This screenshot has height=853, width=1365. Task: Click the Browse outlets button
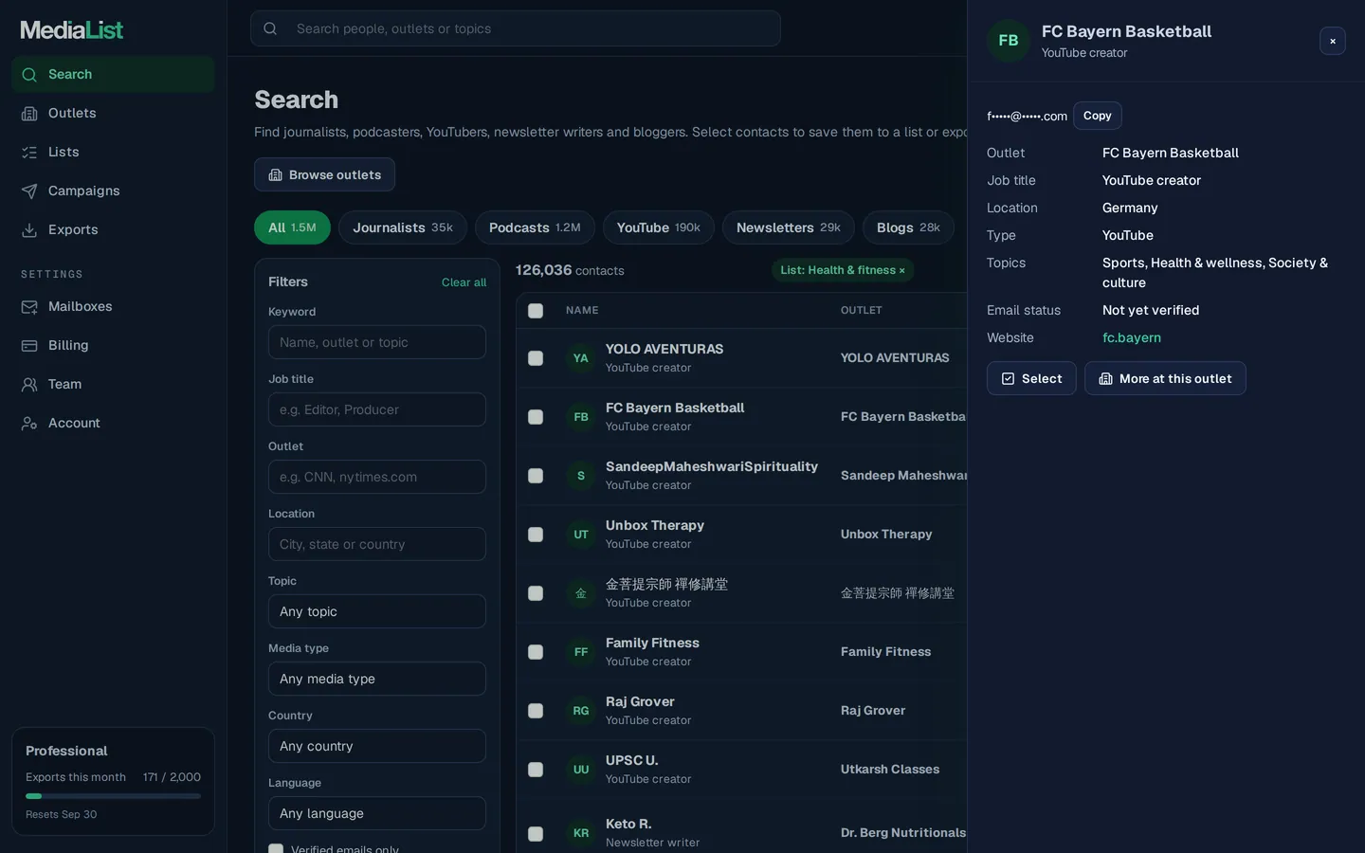[324, 174]
